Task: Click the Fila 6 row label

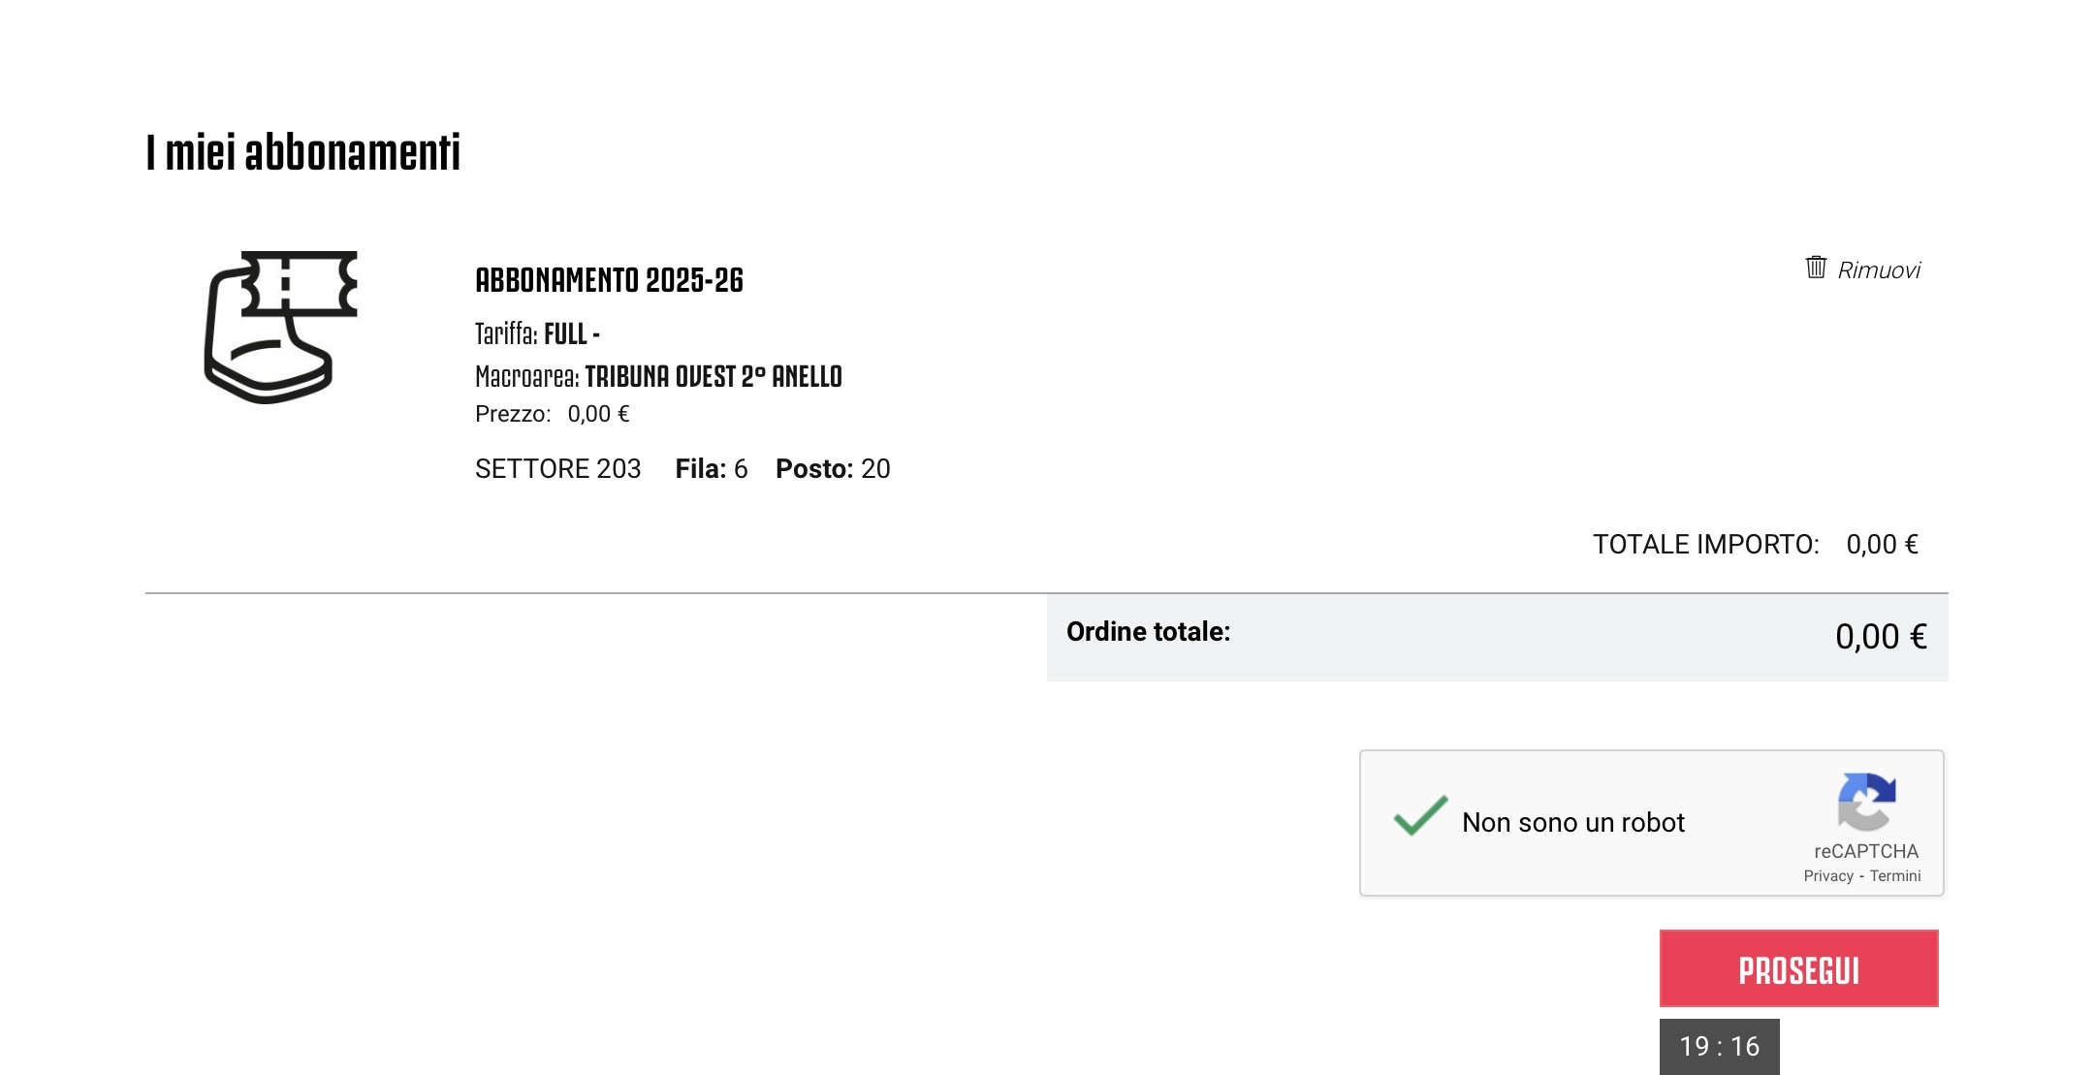Action: pyautogui.click(x=712, y=469)
